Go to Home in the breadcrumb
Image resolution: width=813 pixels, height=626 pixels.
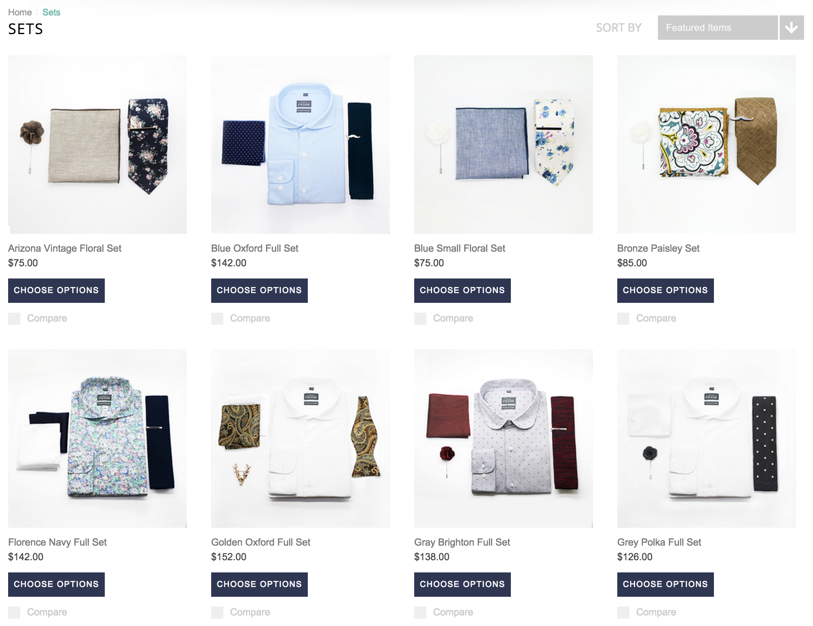tap(20, 12)
